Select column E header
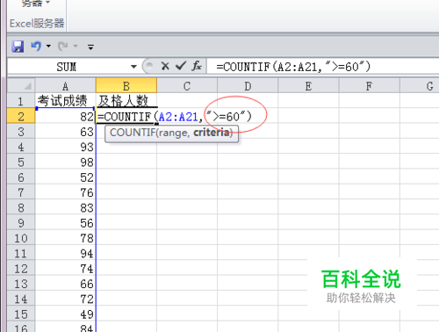This screenshot has height=332, width=439. click(308, 86)
